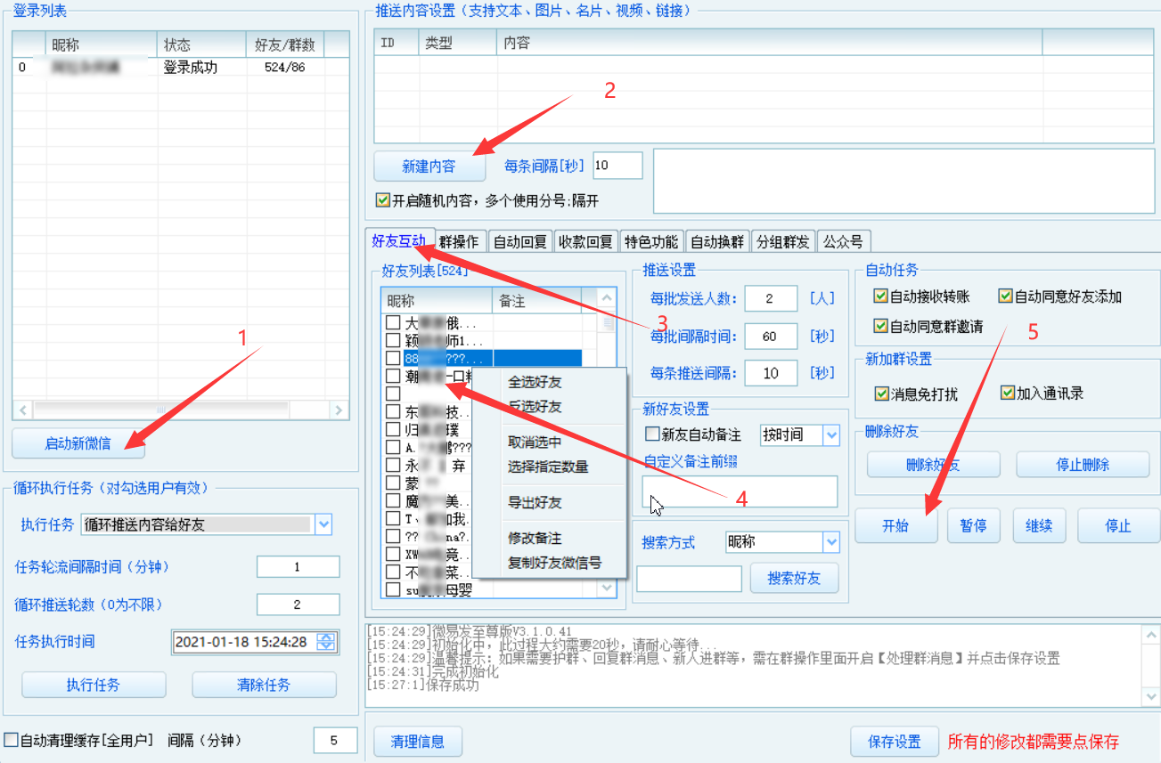Uncheck 自动接收转账
The width and height of the screenshot is (1161, 763).
[x=880, y=296]
